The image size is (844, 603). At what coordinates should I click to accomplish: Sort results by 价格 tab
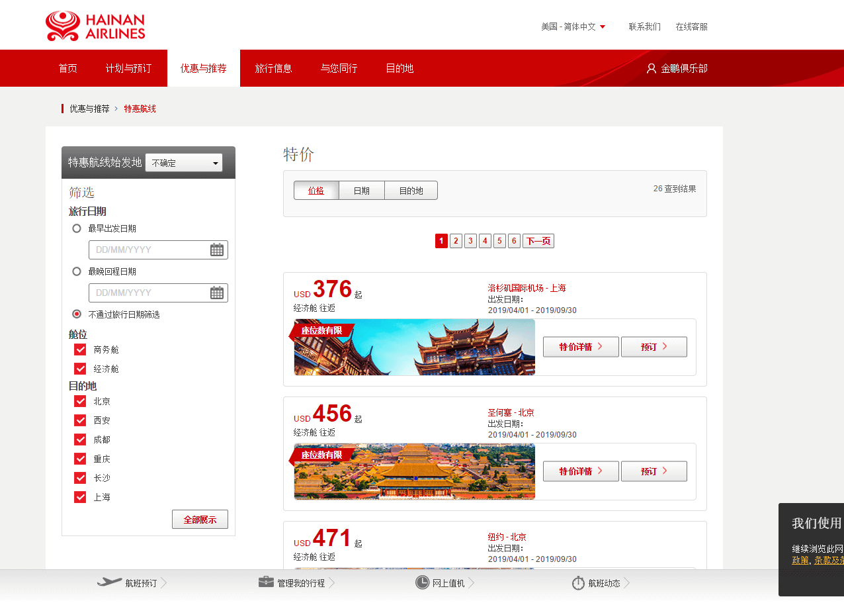click(316, 191)
